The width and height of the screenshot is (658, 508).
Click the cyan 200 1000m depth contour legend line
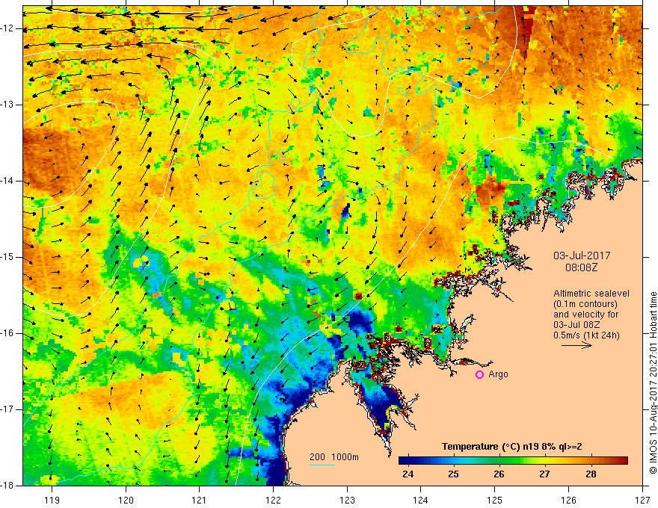322,465
